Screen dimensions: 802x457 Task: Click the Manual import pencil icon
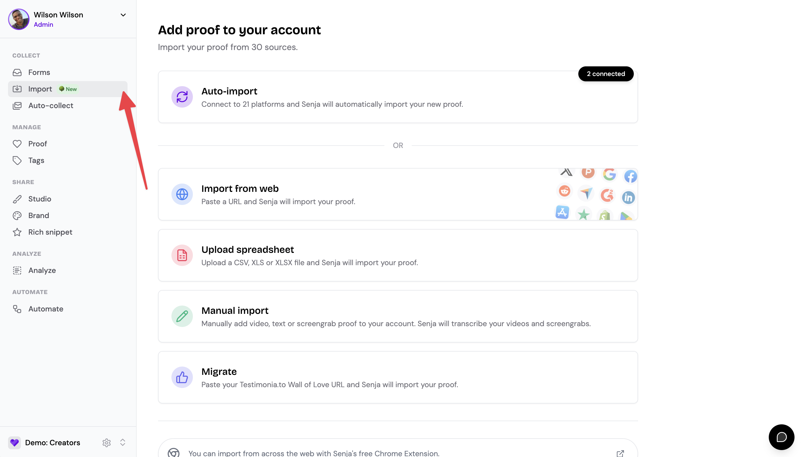pyautogui.click(x=182, y=316)
